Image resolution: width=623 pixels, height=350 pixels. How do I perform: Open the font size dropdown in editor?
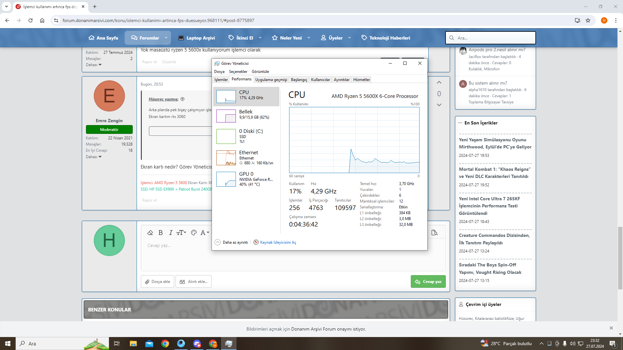click(181, 233)
